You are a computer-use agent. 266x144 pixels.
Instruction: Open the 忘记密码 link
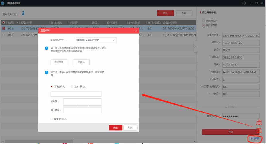(255, 139)
